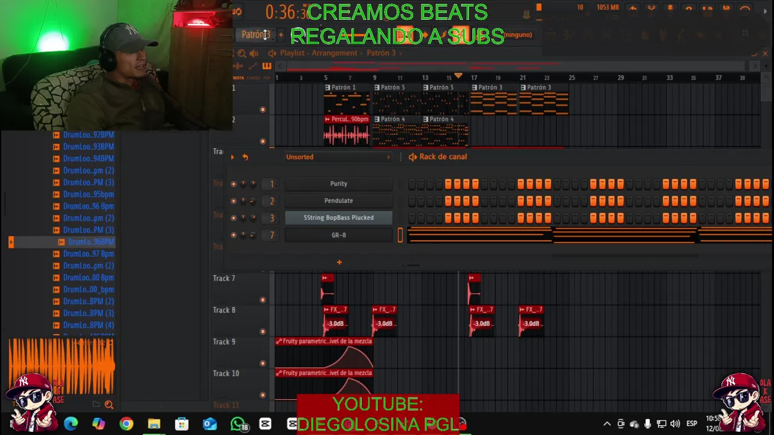This screenshot has height=435, width=774.
Task: Open Outlook from taskbar
Action: [x=210, y=424]
